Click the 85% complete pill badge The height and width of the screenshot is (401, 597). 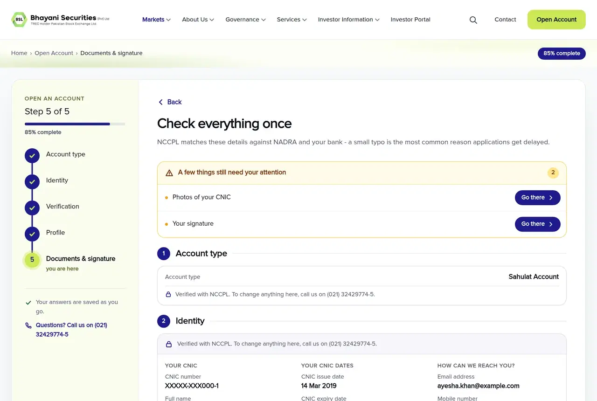562,53
